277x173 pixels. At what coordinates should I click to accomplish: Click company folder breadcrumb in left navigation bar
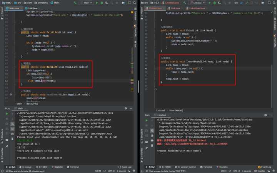click(x=41, y=3)
